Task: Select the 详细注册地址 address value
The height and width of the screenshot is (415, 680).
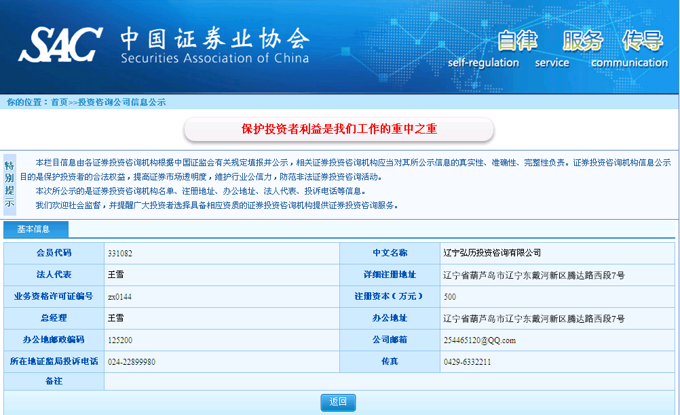Action: (534, 275)
